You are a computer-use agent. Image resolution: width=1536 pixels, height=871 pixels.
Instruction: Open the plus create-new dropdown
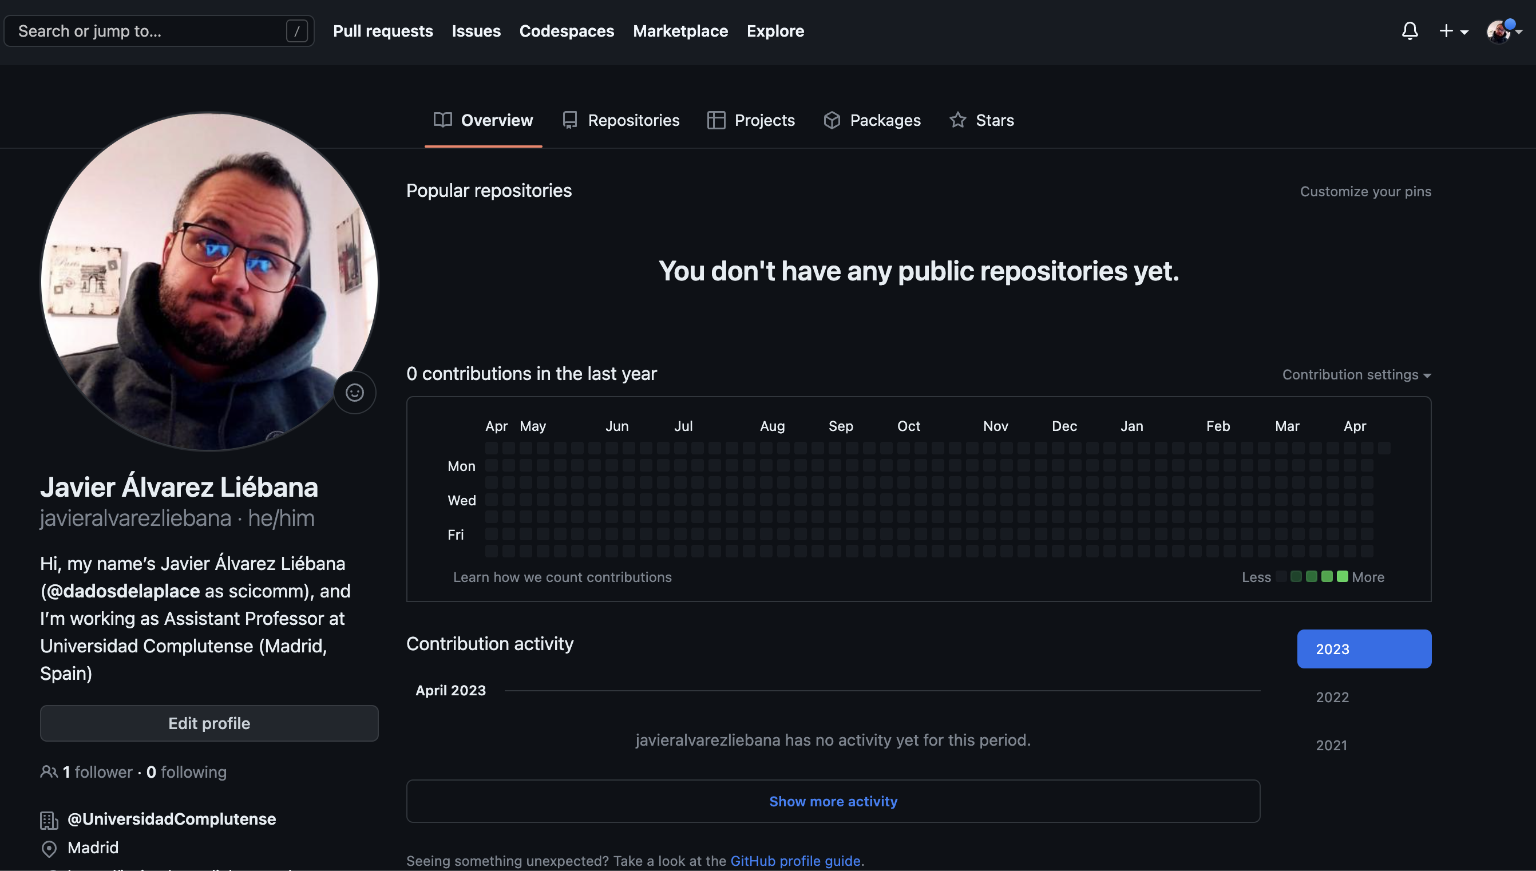[x=1453, y=30]
